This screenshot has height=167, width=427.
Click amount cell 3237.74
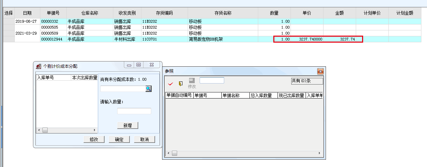pos(340,39)
